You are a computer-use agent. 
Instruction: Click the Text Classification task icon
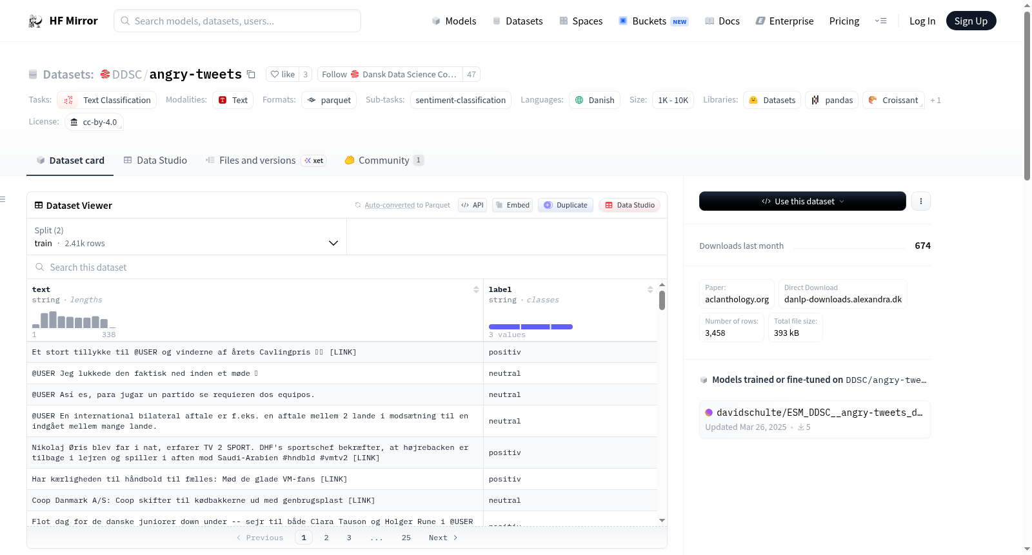tap(68, 101)
